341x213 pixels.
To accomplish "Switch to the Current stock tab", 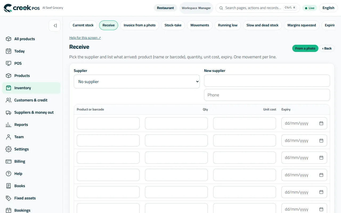I will (83, 25).
